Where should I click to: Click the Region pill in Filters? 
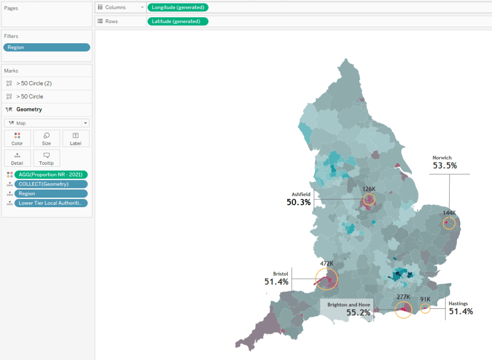point(47,47)
